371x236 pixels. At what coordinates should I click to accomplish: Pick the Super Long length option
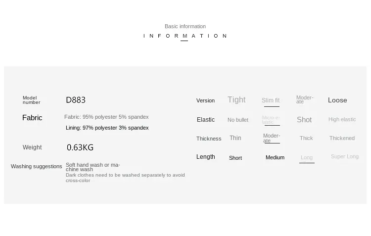(x=345, y=156)
